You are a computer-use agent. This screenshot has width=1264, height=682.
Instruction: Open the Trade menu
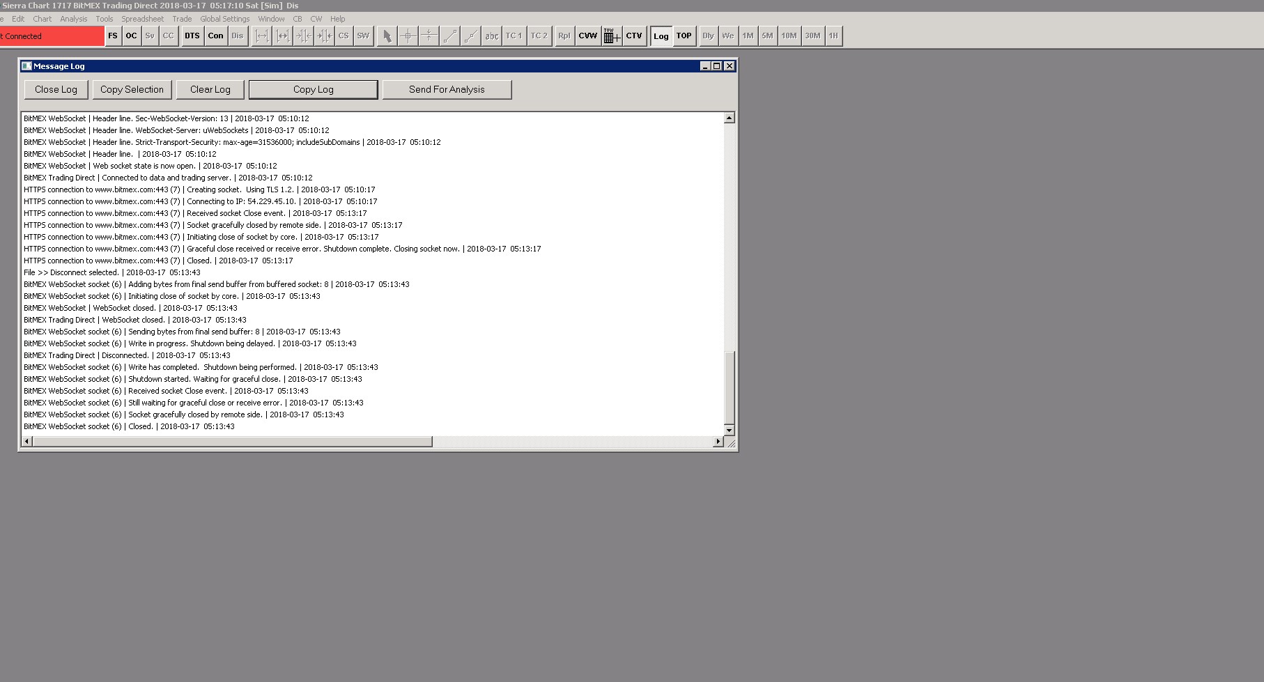[x=182, y=19]
